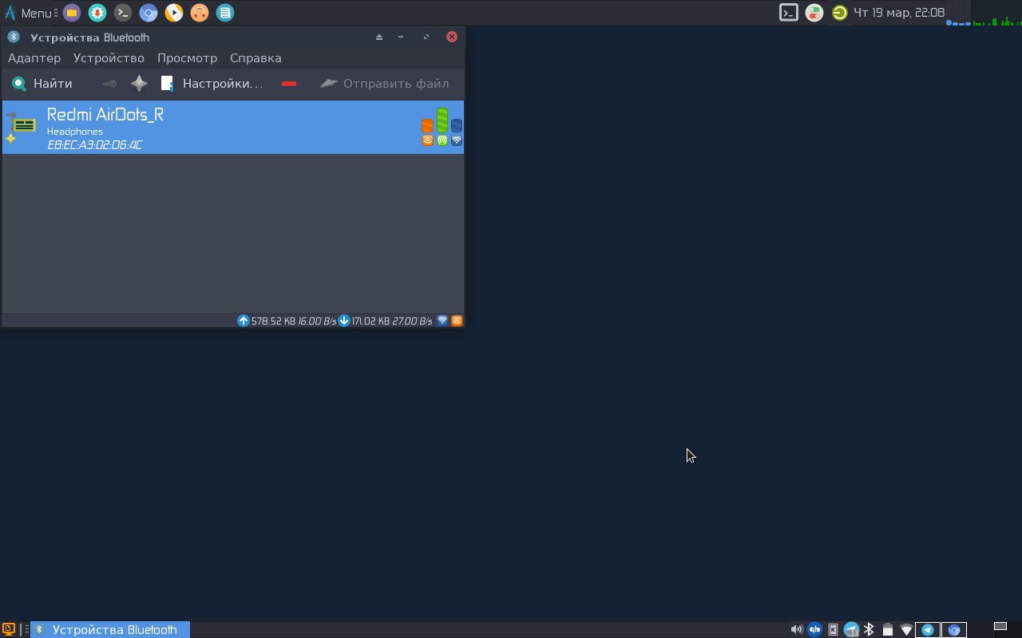Click green link quality bar indicator
Image resolution: width=1022 pixels, height=638 pixels.
[x=442, y=120]
